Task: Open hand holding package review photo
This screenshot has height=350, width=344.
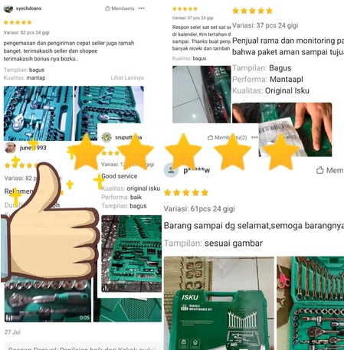Action: (282, 129)
